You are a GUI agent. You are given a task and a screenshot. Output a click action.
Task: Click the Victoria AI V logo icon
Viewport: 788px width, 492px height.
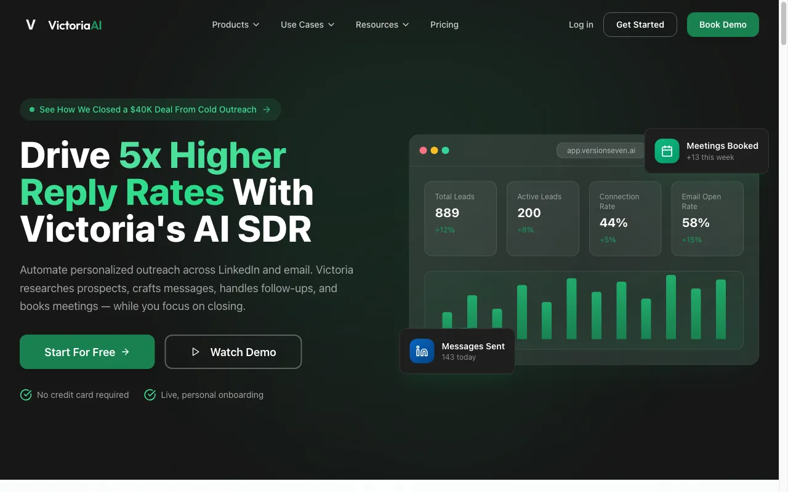pos(31,25)
